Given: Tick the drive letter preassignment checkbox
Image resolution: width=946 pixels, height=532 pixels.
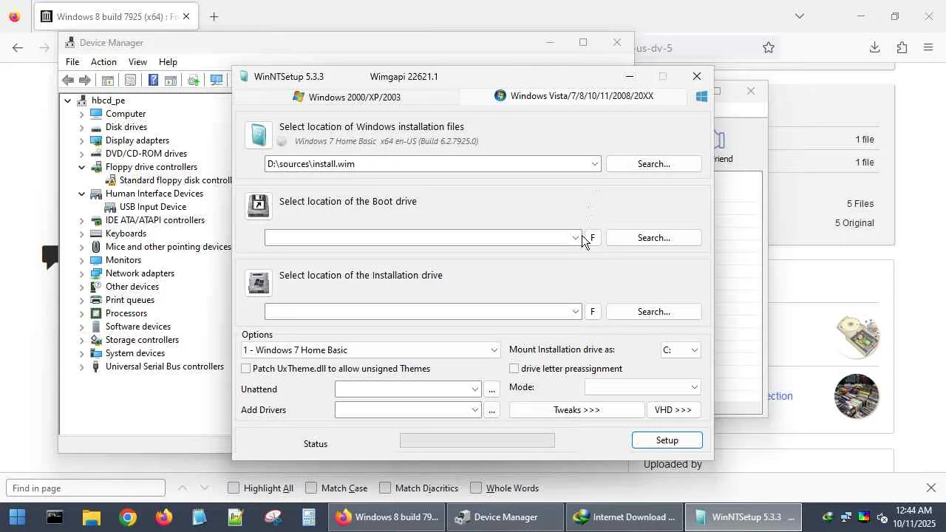Looking at the screenshot, I should click(514, 369).
